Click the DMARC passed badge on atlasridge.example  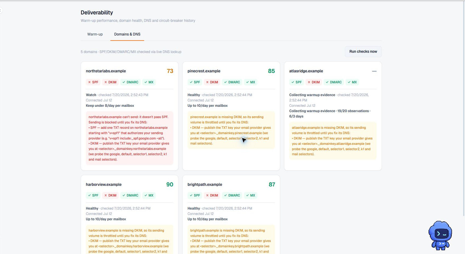point(334,82)
